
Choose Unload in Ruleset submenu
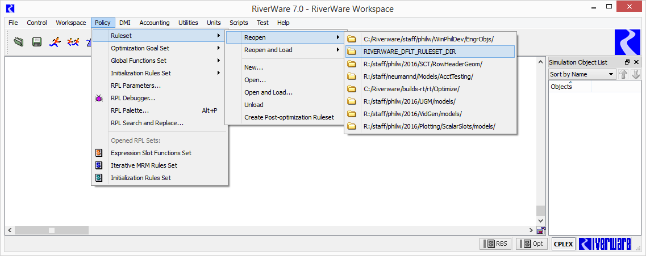point(284,105)
